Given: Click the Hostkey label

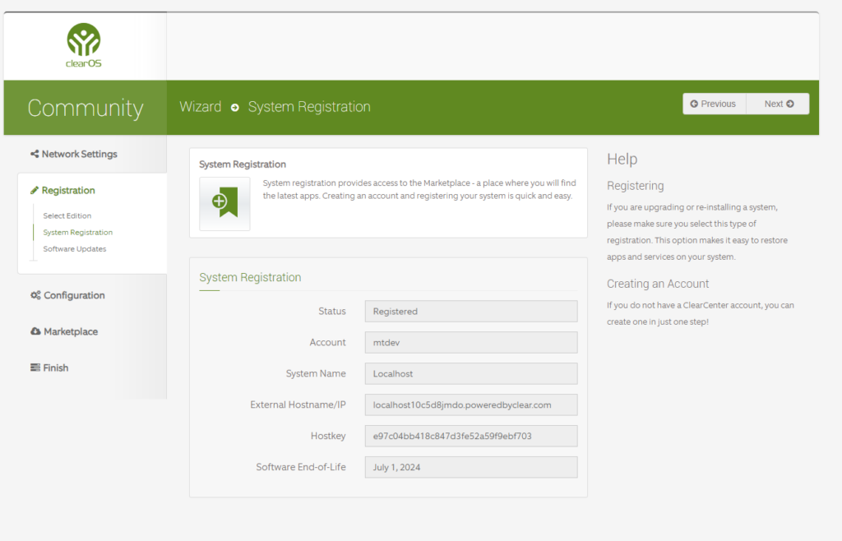Looking at the screenshot, I should coord(328,436).
